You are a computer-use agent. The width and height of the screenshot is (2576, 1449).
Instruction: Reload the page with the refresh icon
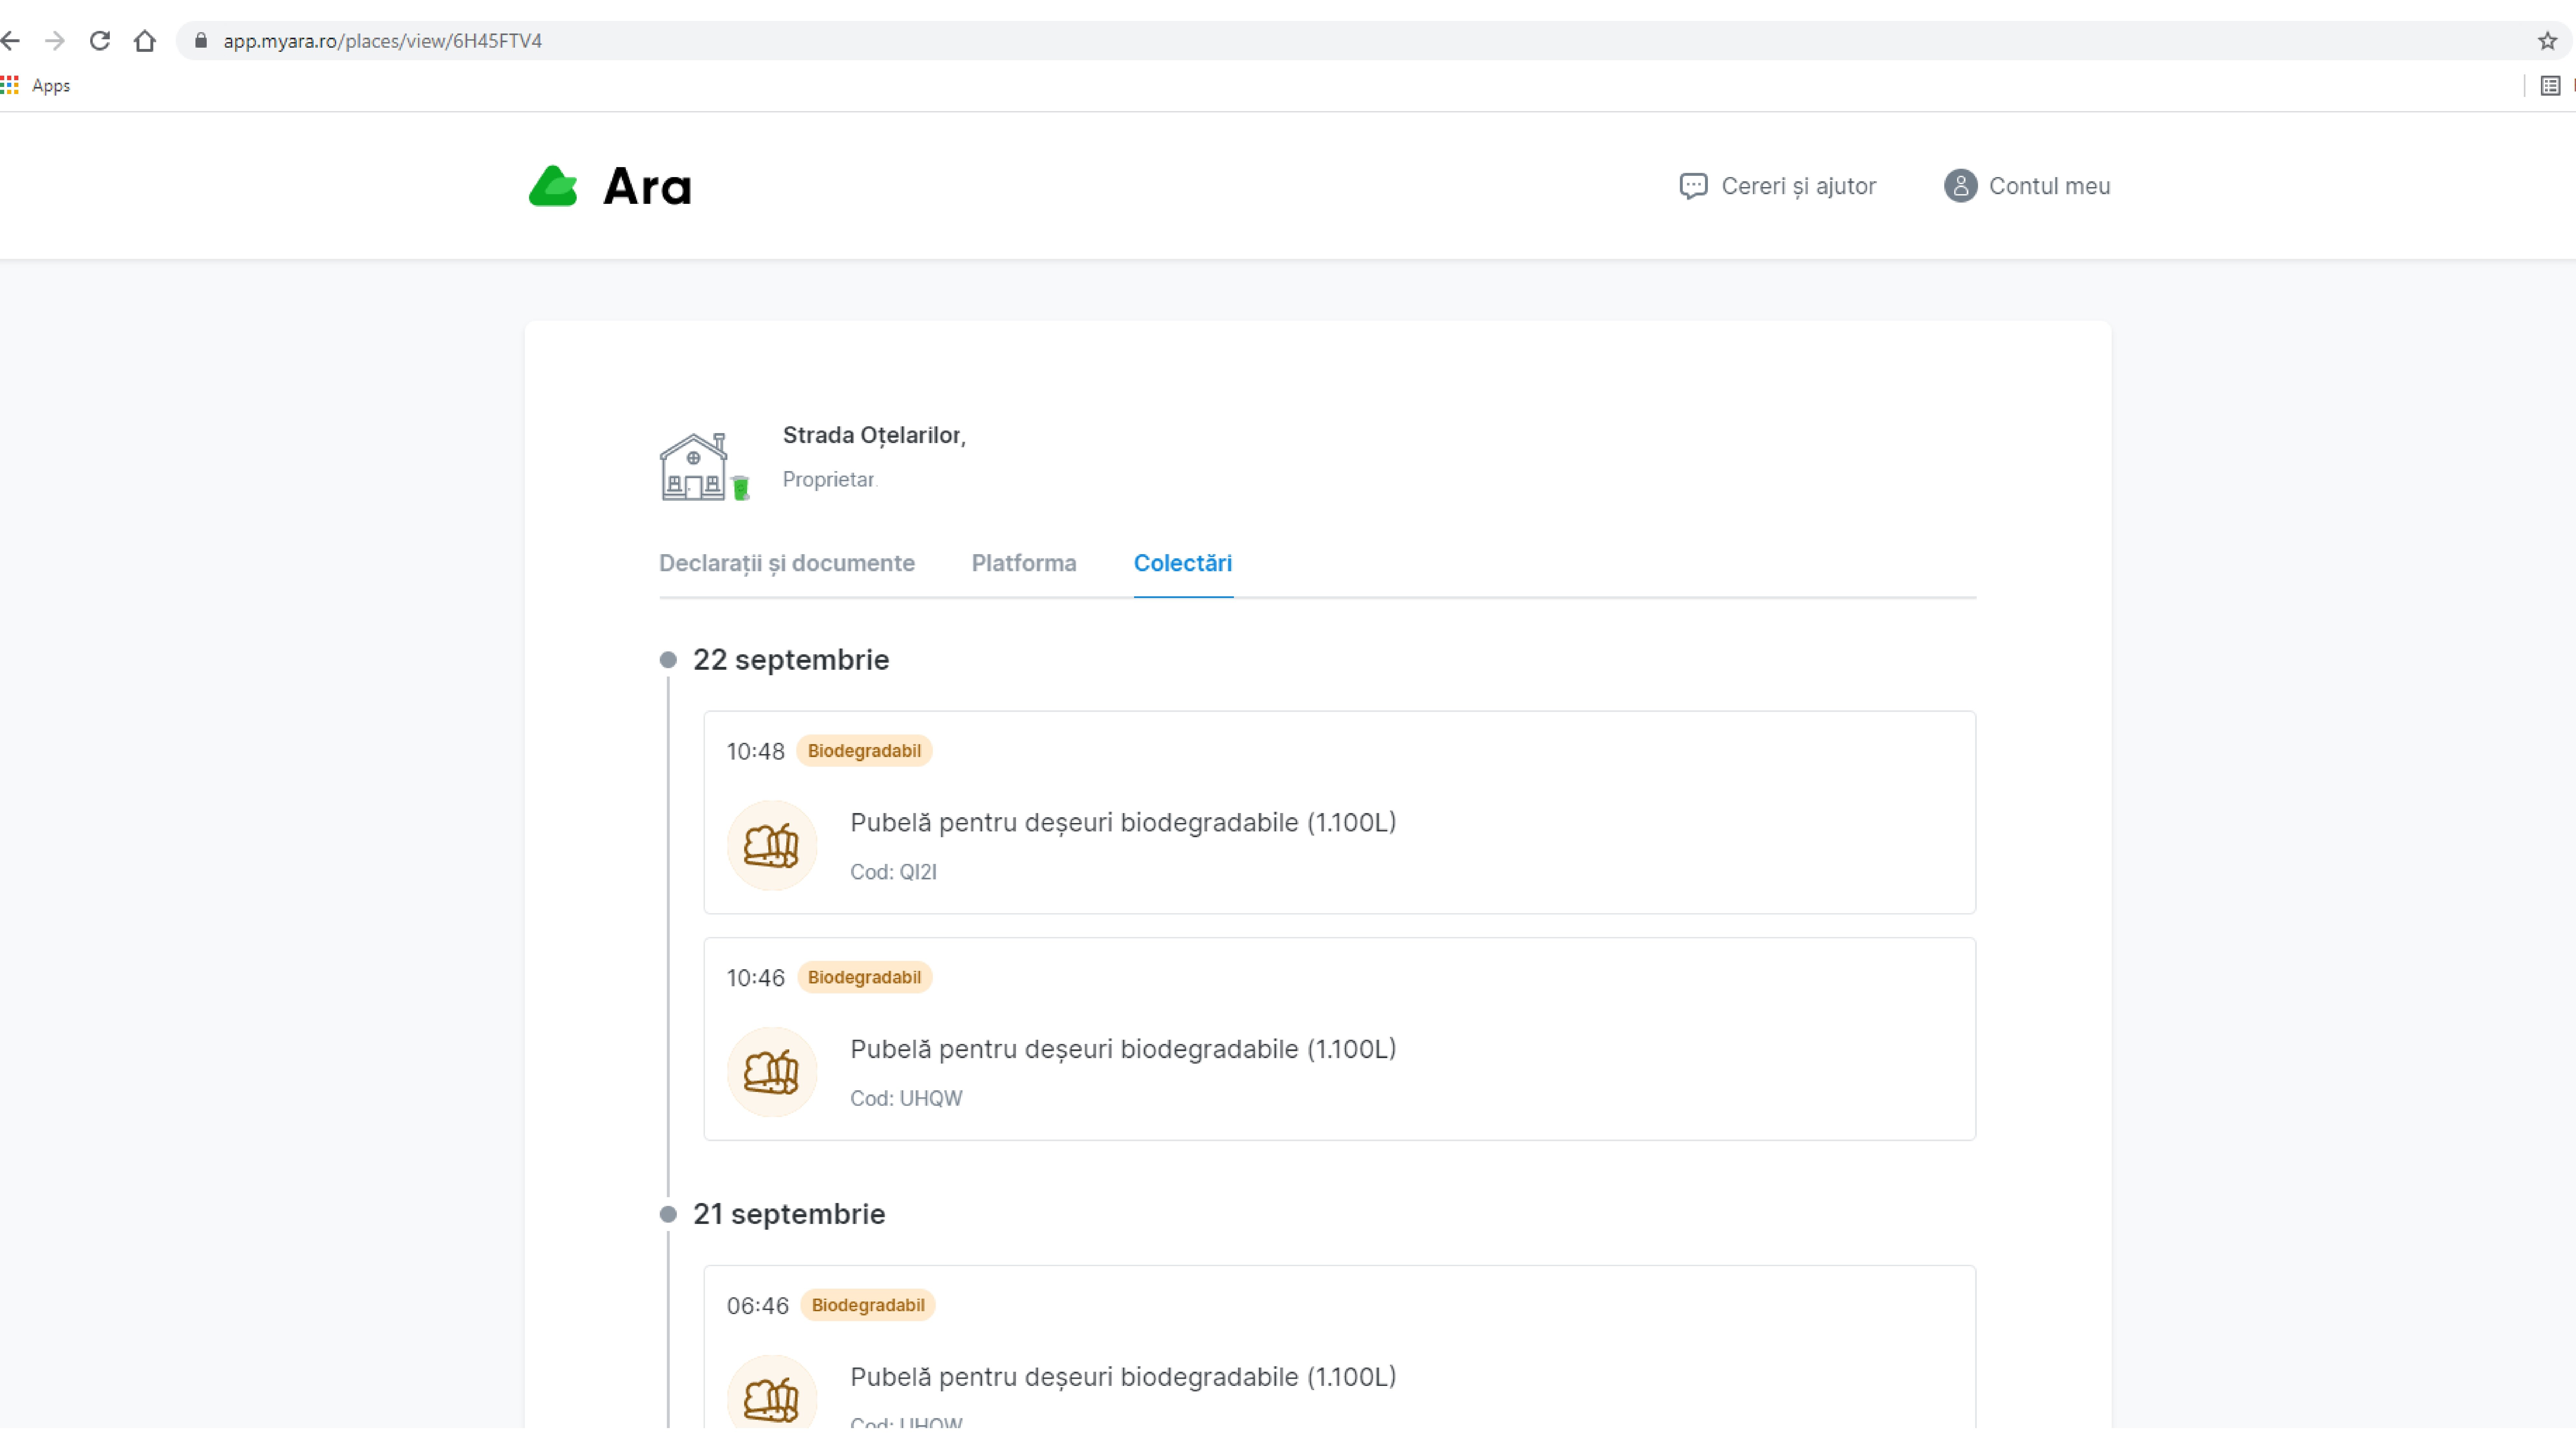100,41
